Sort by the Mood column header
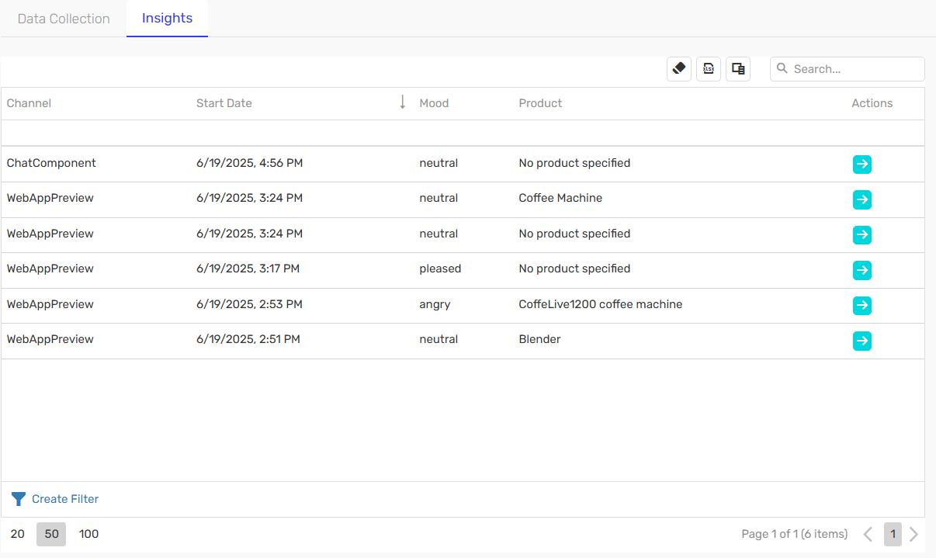936x558 pixels. tap(434, 103)
